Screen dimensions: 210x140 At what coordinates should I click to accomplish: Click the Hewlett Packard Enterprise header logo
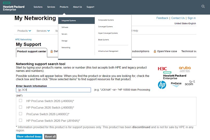[x=14, y=7]
